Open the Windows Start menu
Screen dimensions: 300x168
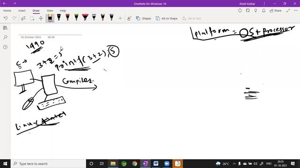(x=5, y=164)
